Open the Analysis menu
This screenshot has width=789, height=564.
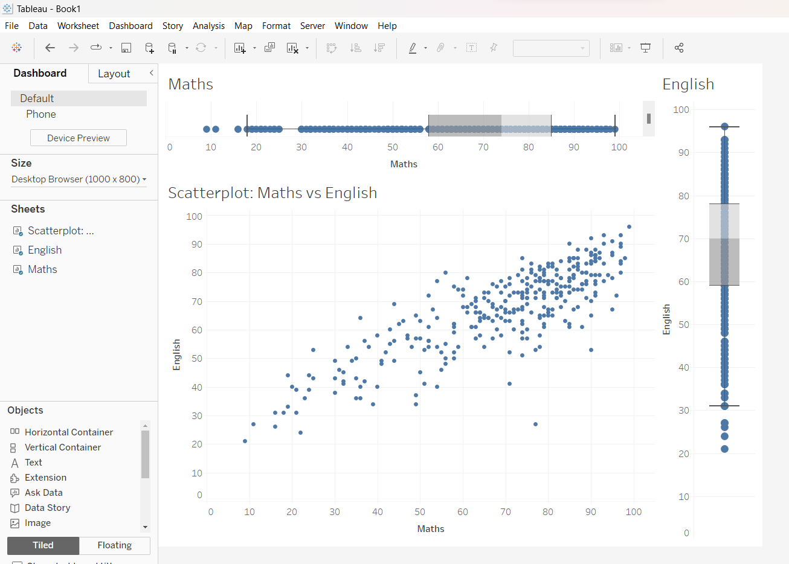click(x=208, y=26)
